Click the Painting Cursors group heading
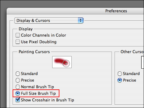This screenshot has width=144, height=108. pos(34,52)
